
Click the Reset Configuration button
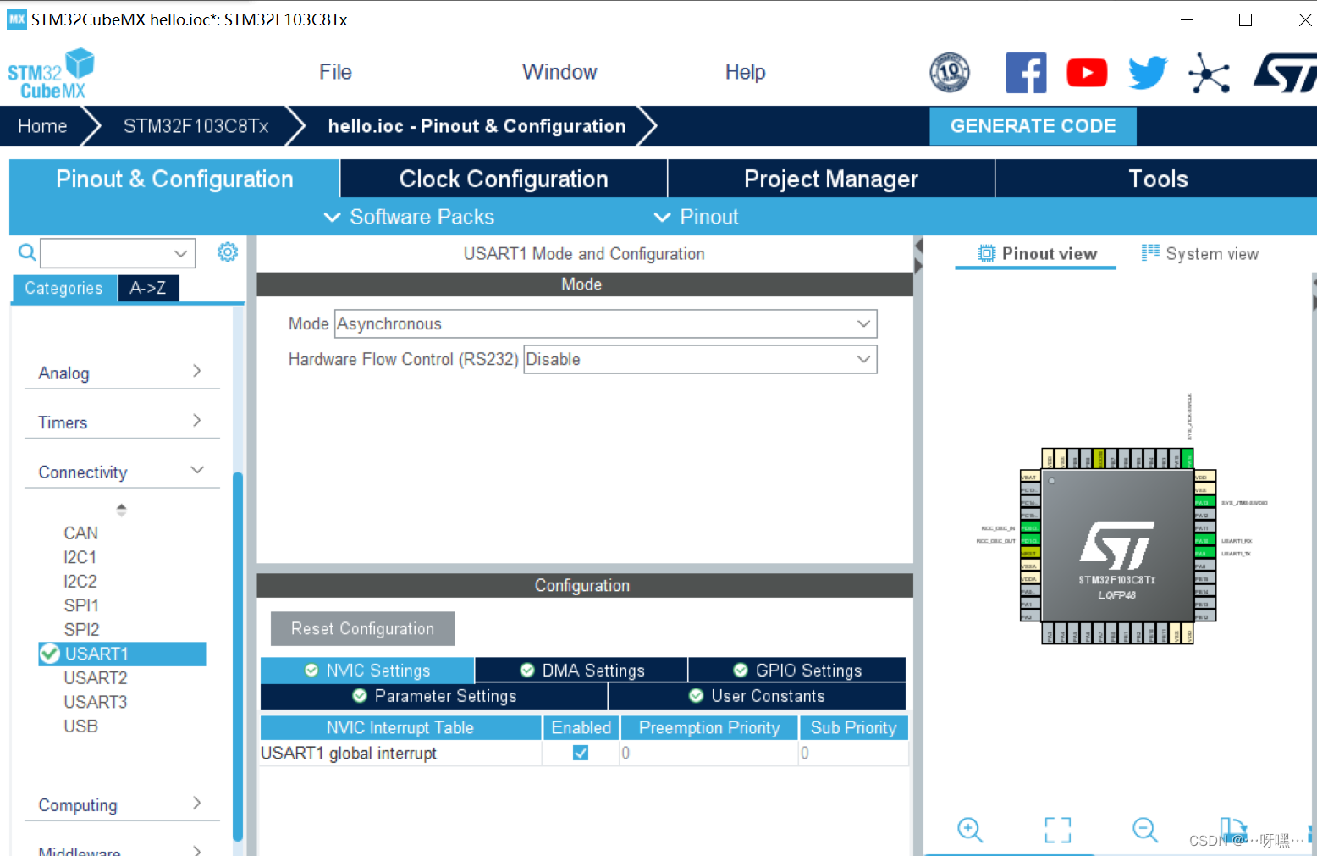pos(362,628)
